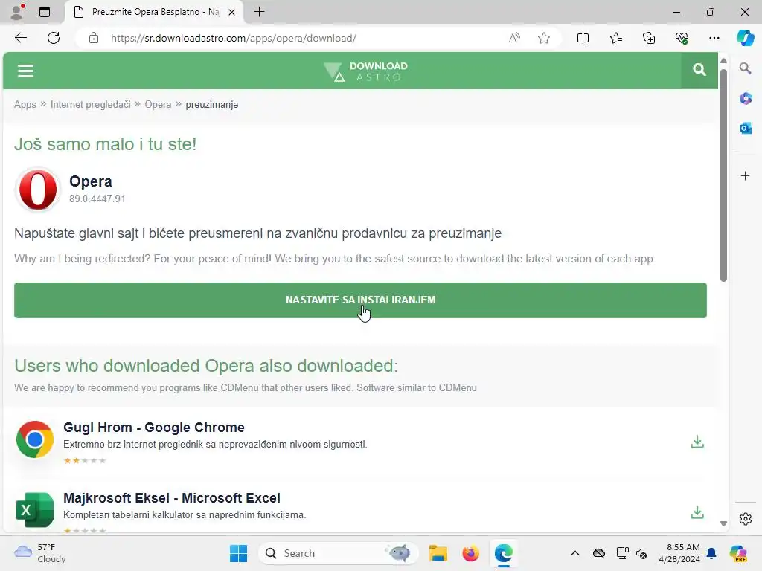Click the muted volume tray icon
The width and height of the screenshot is (762, 571).
[x=641, y=553]
